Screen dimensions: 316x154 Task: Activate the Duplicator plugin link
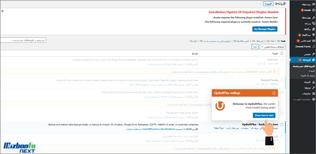click(x=273, y=64)
